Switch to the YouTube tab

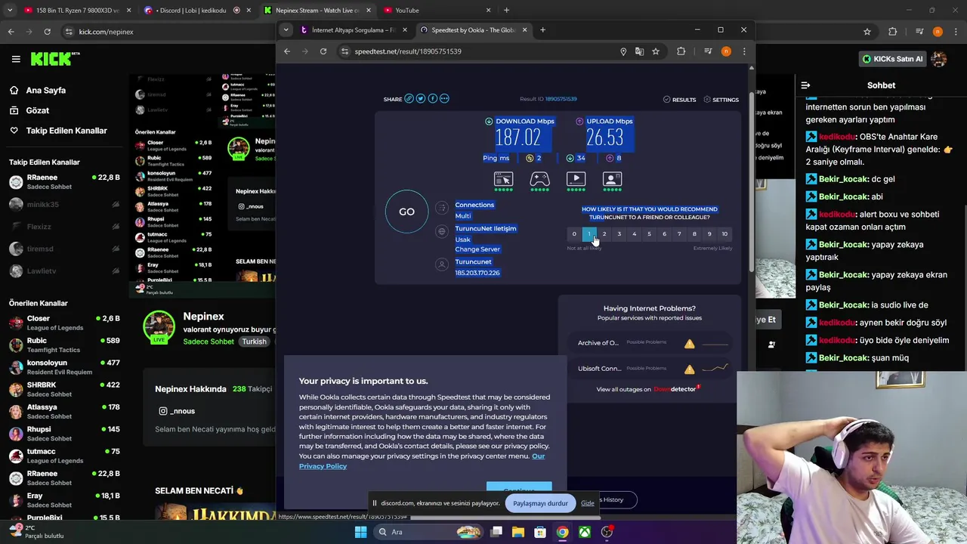coord(436,11)
